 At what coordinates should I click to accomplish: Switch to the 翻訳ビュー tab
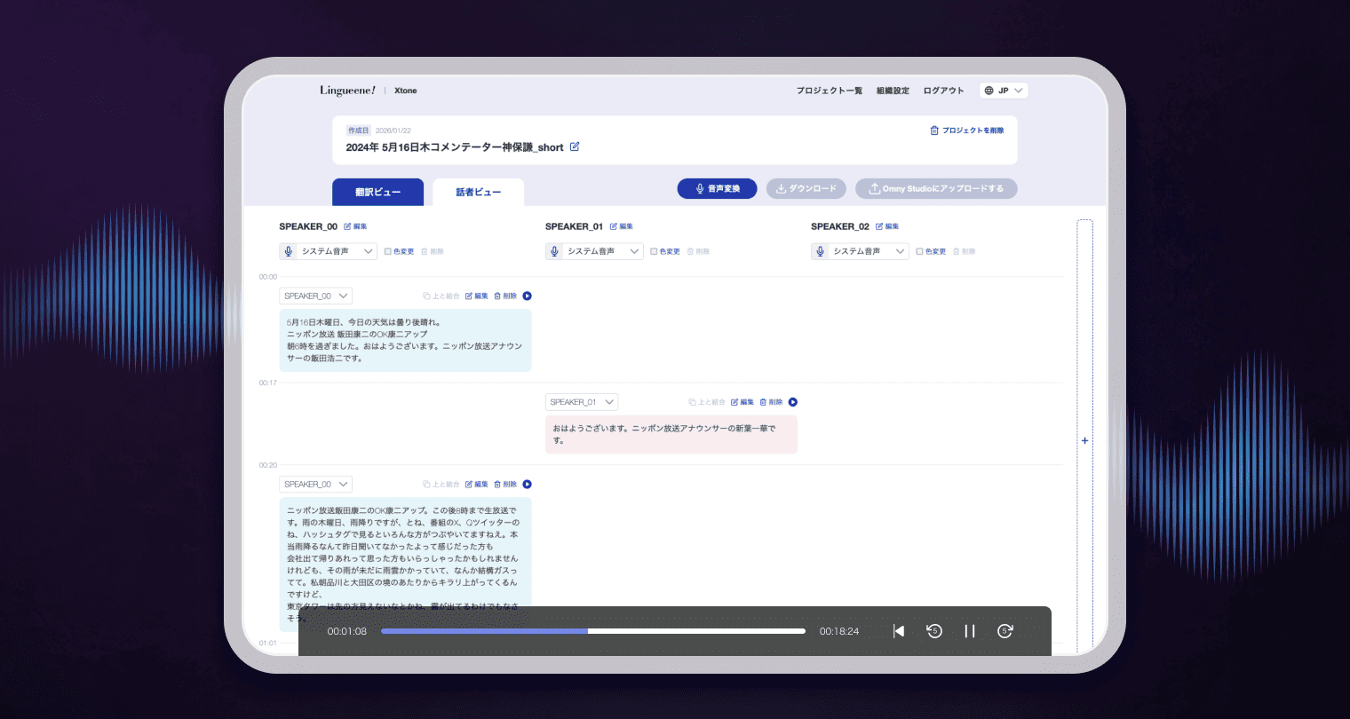[377, 193]
